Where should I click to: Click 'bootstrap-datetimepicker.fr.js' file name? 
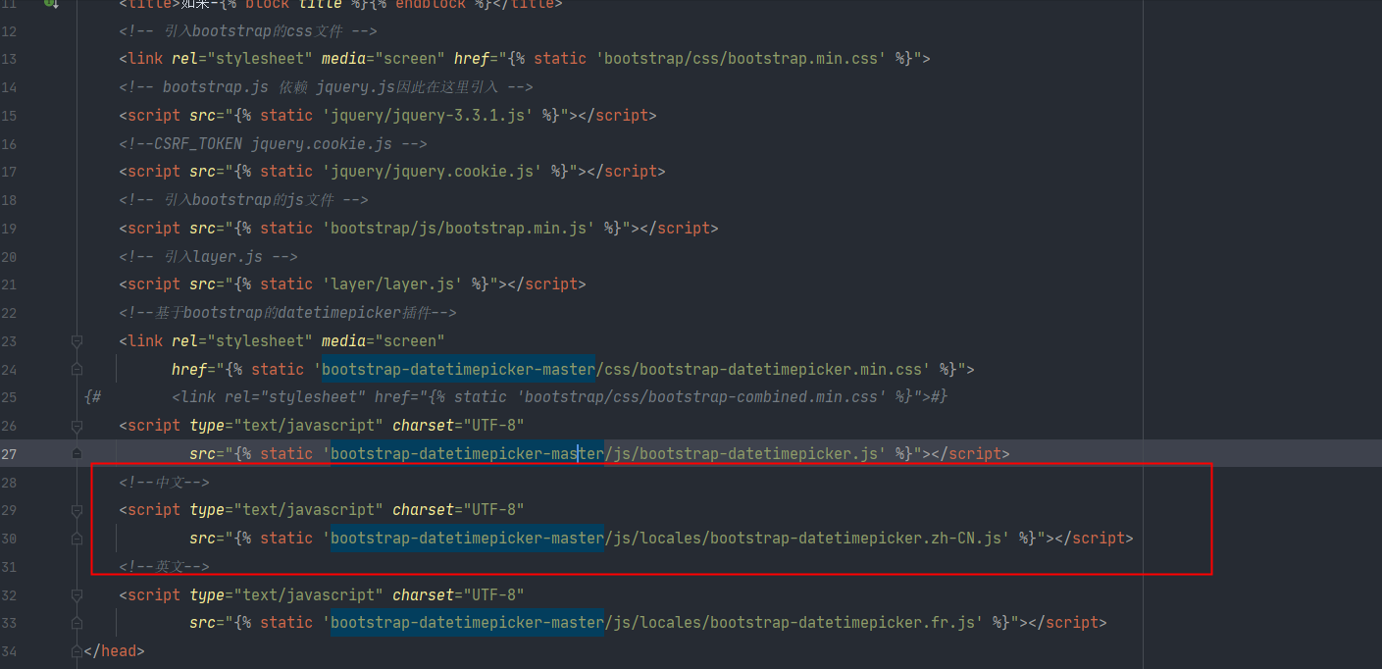pyautogui.click(x=842, y=623)
